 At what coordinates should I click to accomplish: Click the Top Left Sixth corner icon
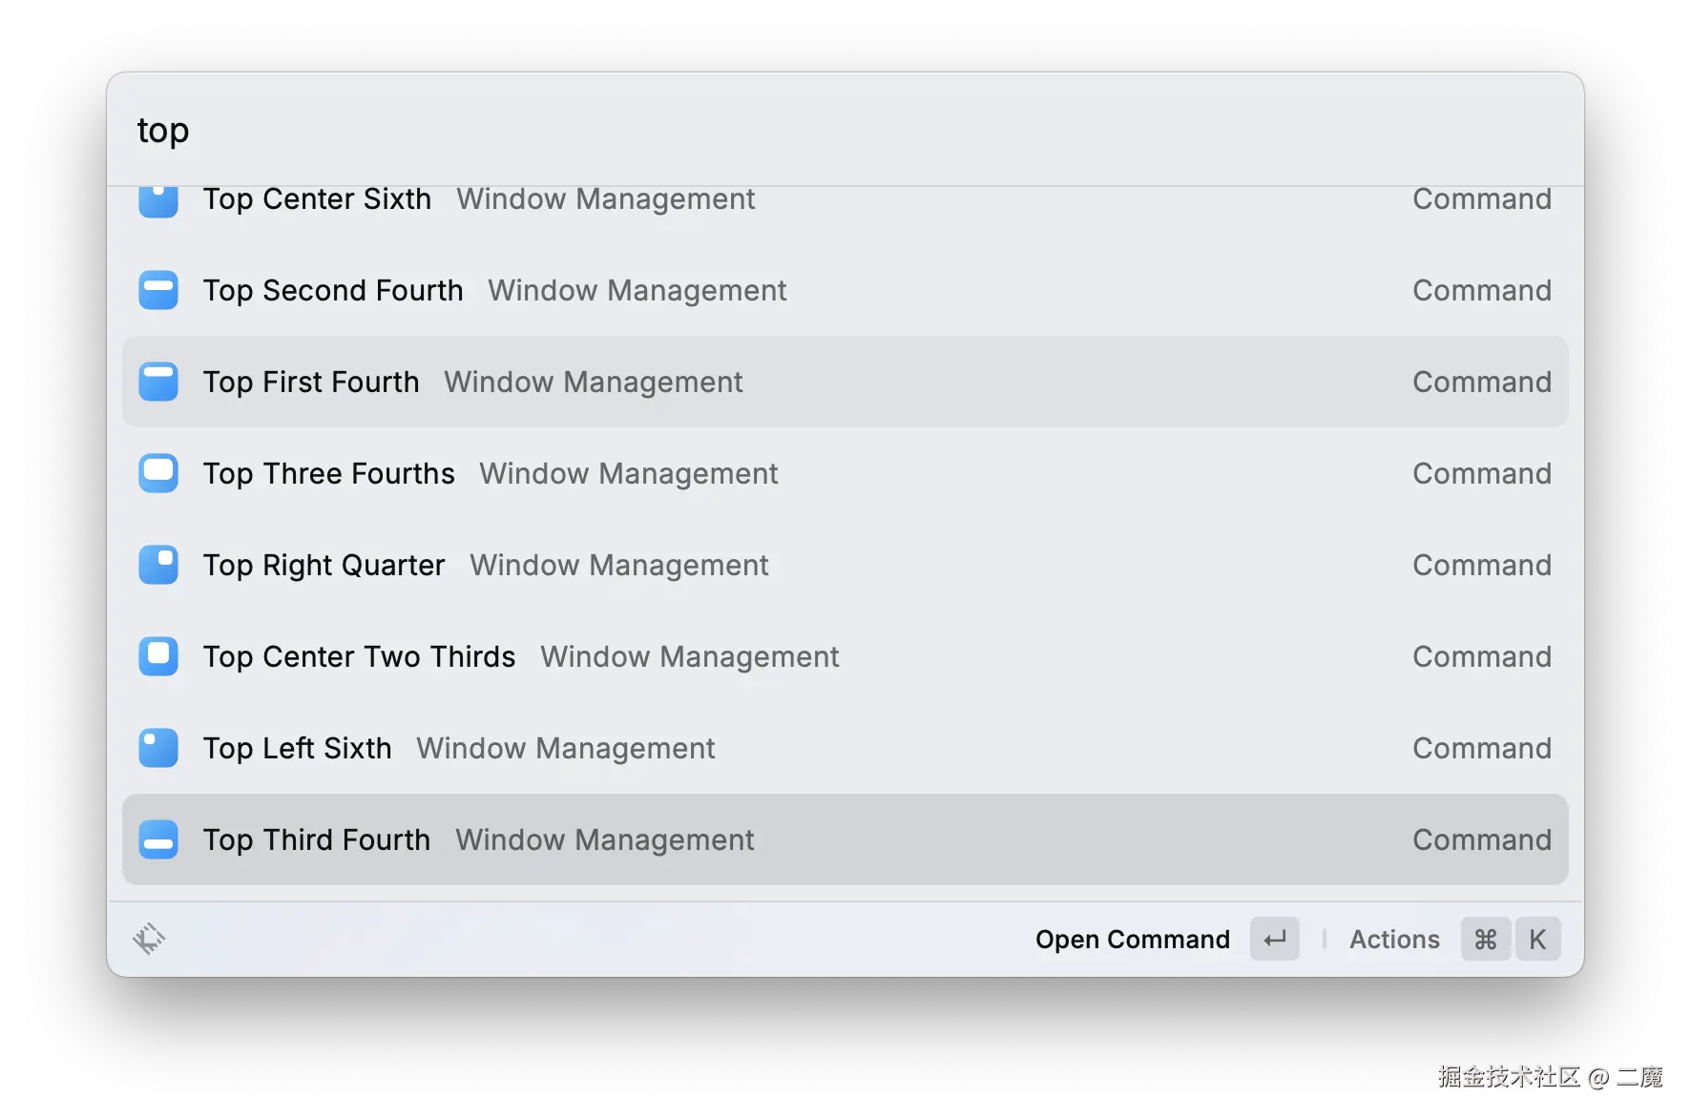tap(157, 748)
